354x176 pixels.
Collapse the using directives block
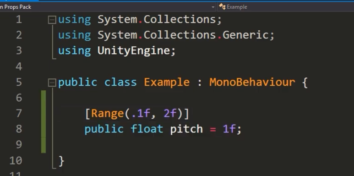tap(52, 20)
